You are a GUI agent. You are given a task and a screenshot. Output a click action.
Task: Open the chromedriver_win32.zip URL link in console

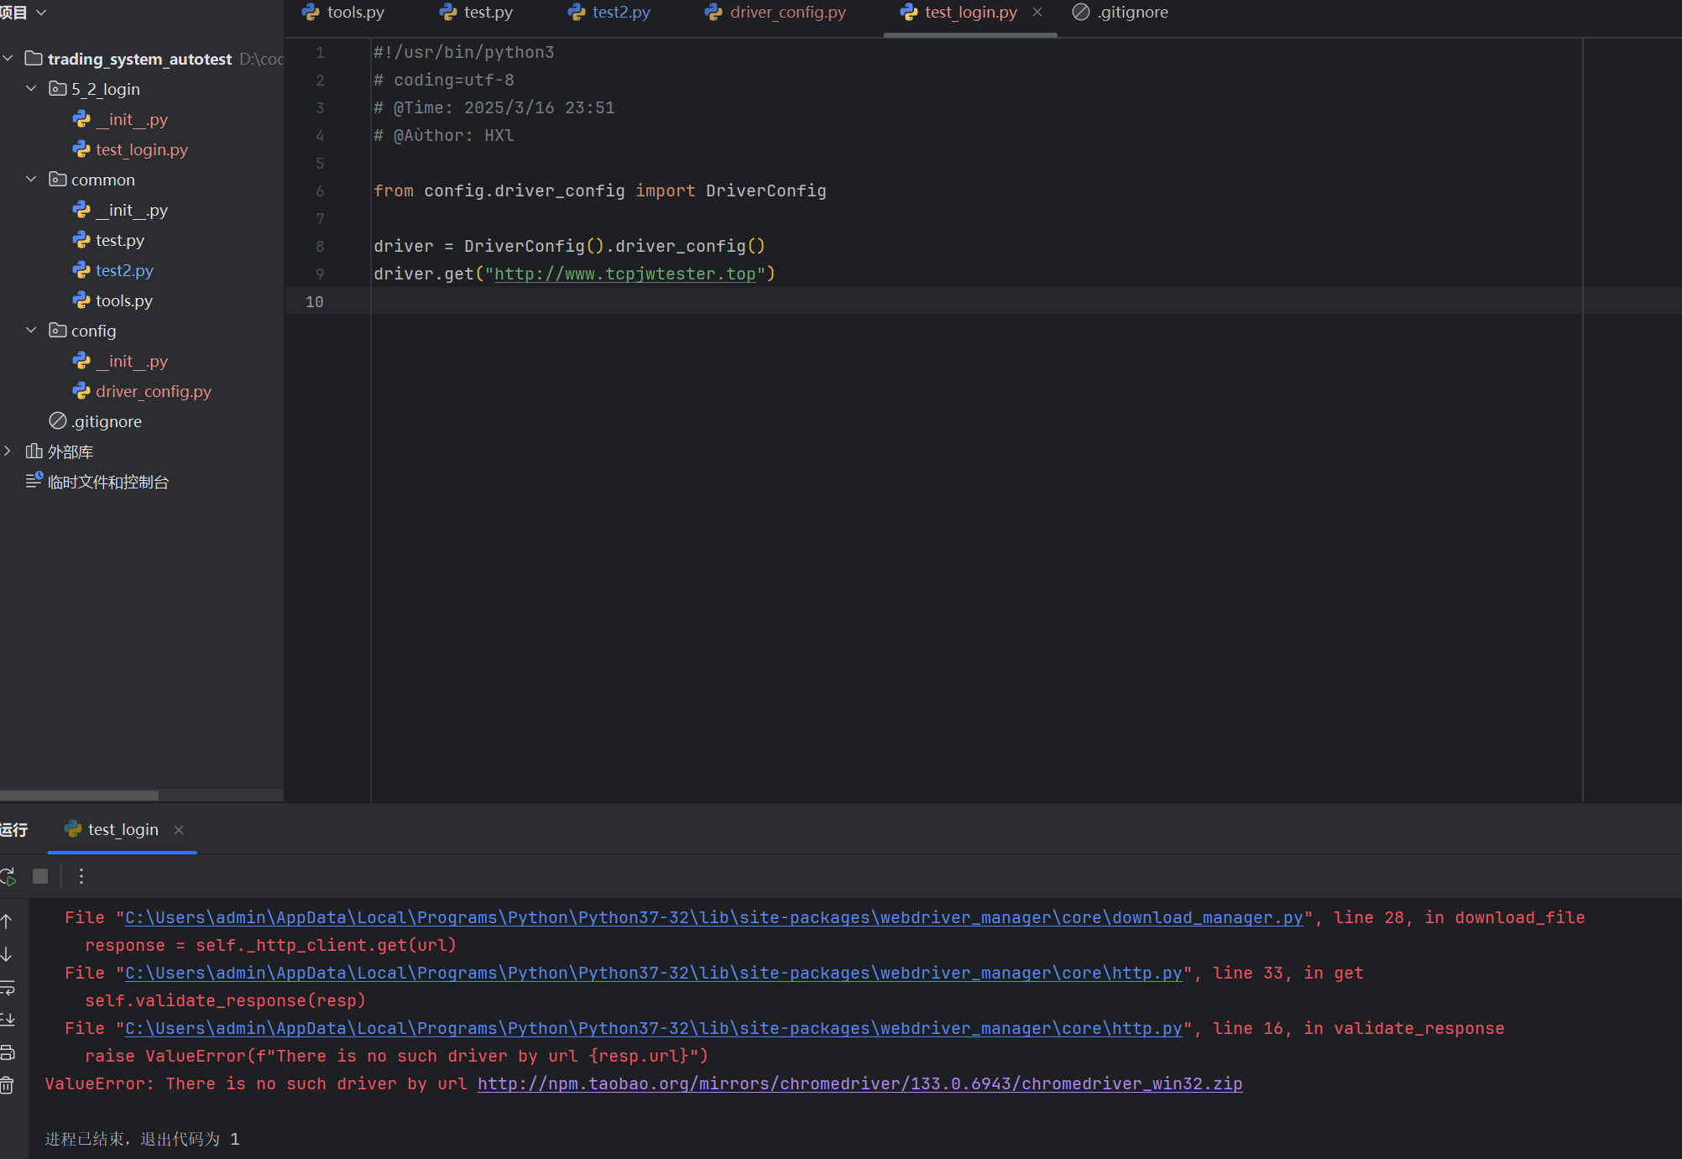[x=859, y=1083]
